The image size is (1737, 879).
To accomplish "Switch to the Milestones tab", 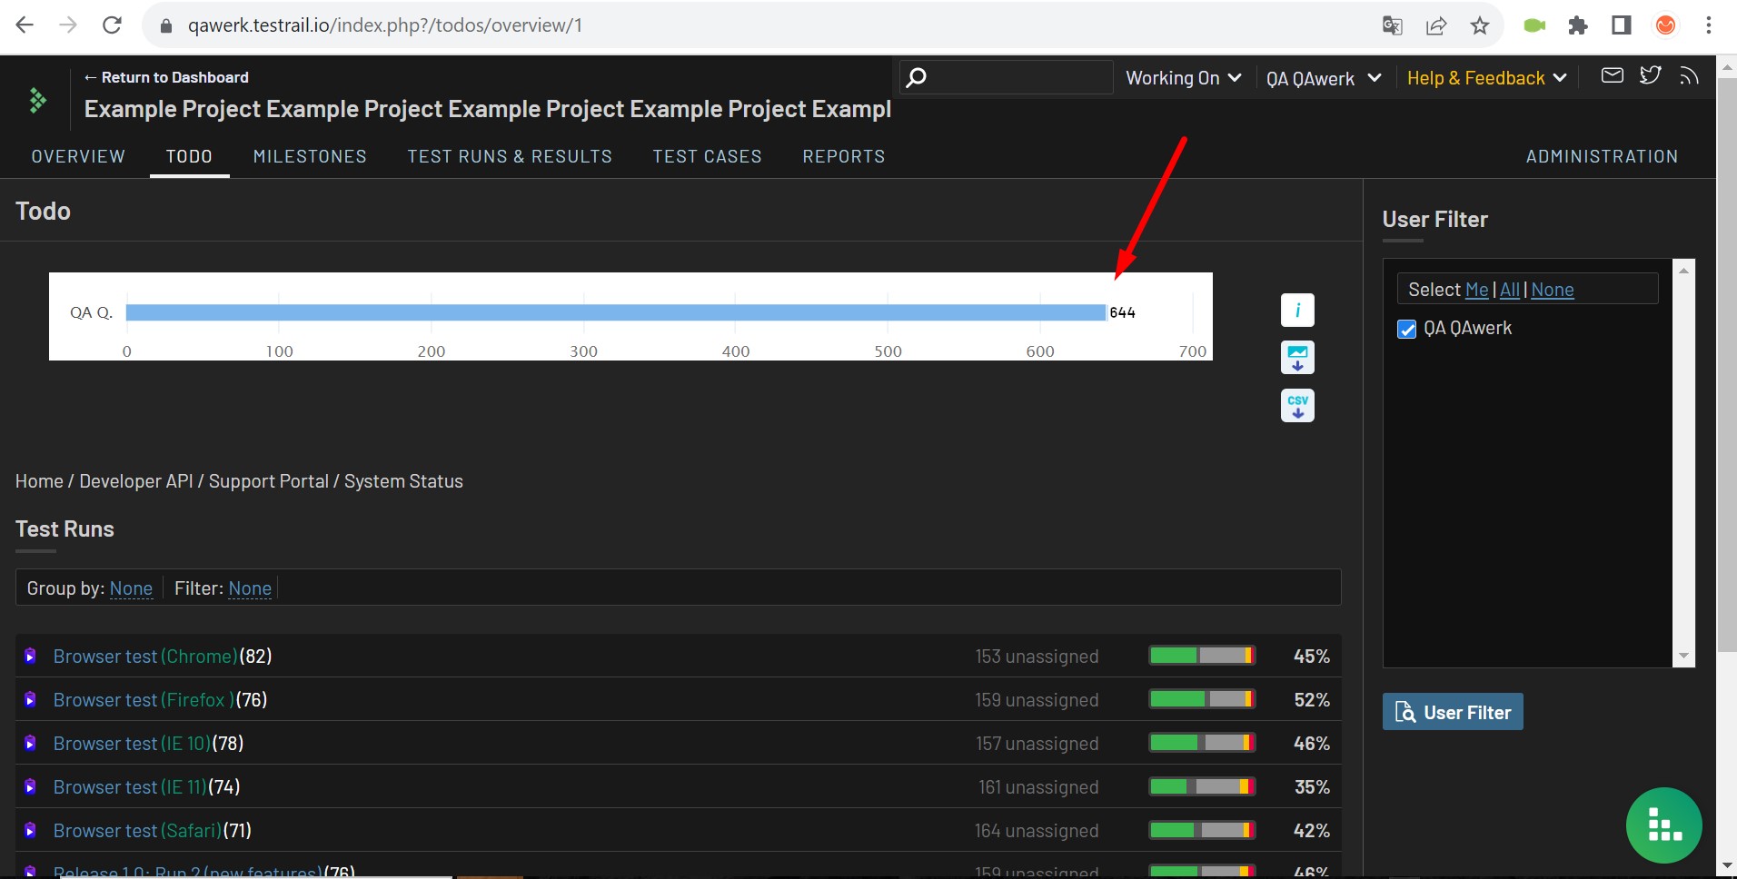I will 310,156.
